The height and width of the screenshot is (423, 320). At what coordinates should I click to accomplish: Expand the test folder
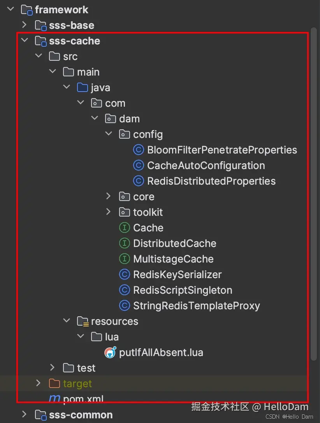point(52,367)
